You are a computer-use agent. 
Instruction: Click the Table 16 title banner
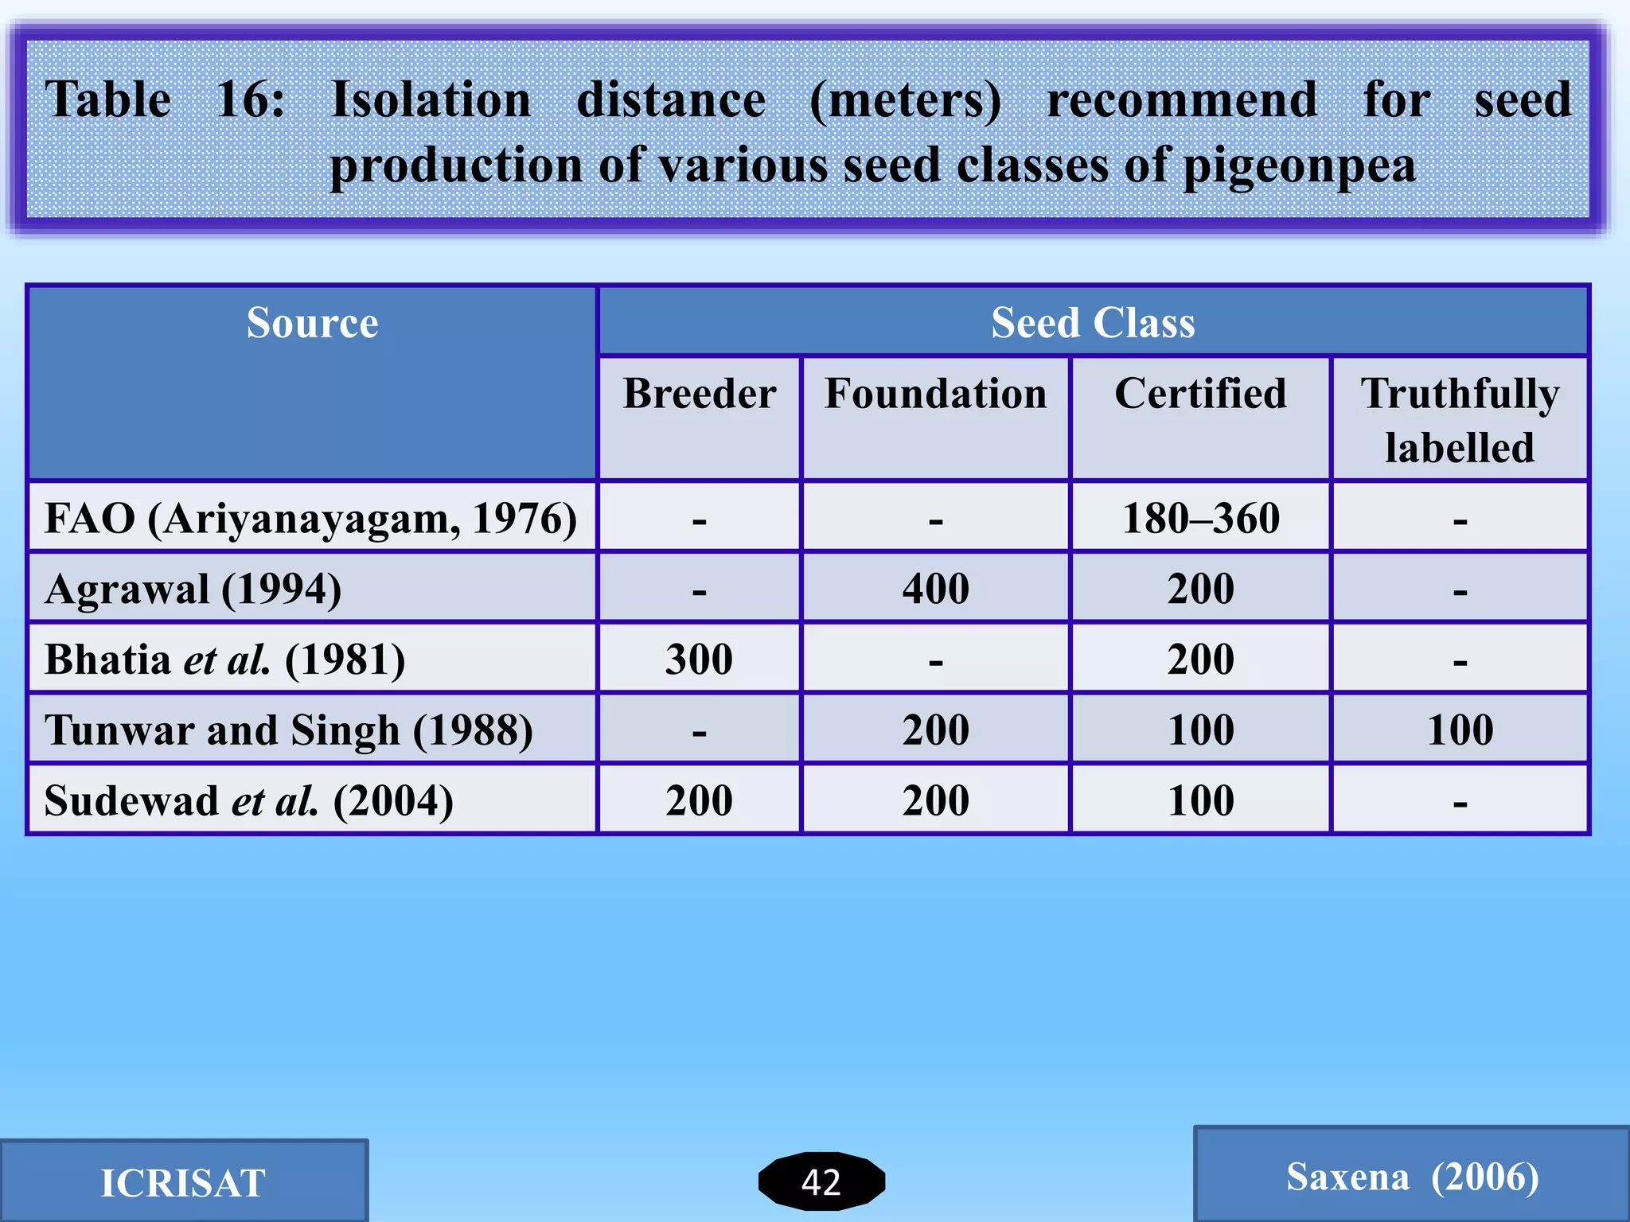coord(808,130)
